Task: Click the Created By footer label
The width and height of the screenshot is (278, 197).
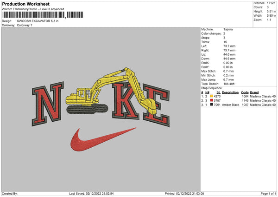Action: pyautogui.click(x=10, y=193)
